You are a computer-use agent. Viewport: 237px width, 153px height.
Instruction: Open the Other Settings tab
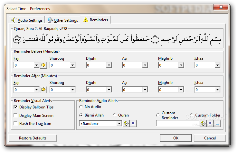pyautogui.click(x=63, y=20)
